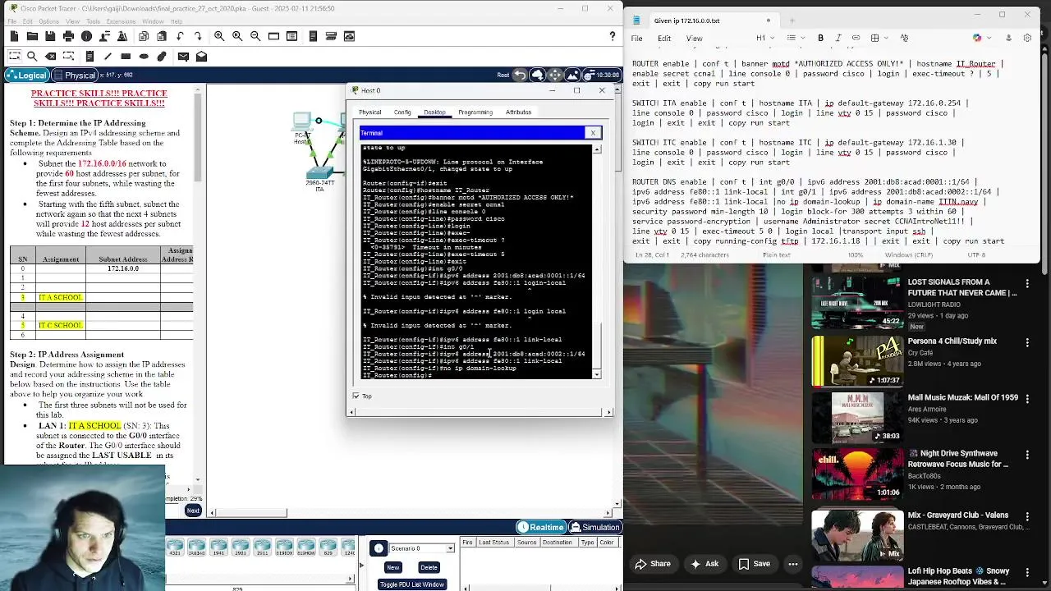Click the New scenario button

click(x=393, y=567)
